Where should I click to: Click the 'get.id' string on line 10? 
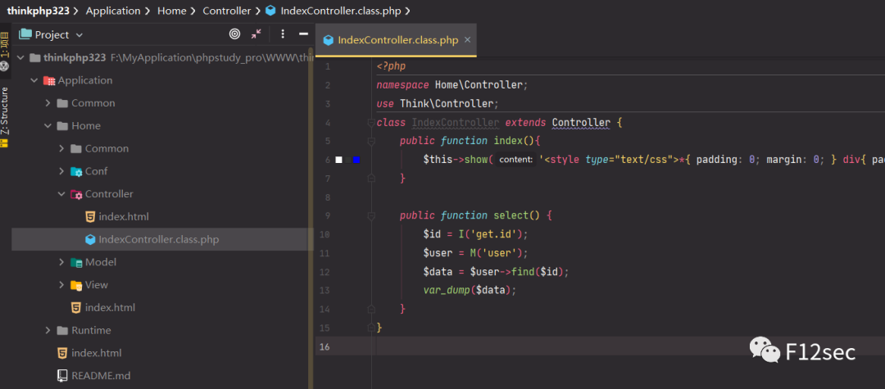494,234
